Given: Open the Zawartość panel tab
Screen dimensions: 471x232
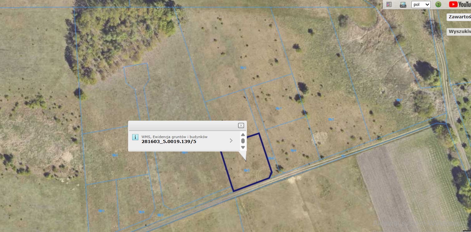Looking at the screenshot, I should click(x=459, y=17).
